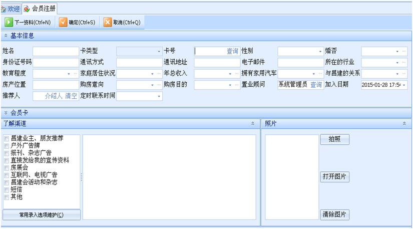Collapse the 了解渠道 panel chevron
Image resolution: width=413 pixels, height=229 pixels.
(x=253, y=123)
